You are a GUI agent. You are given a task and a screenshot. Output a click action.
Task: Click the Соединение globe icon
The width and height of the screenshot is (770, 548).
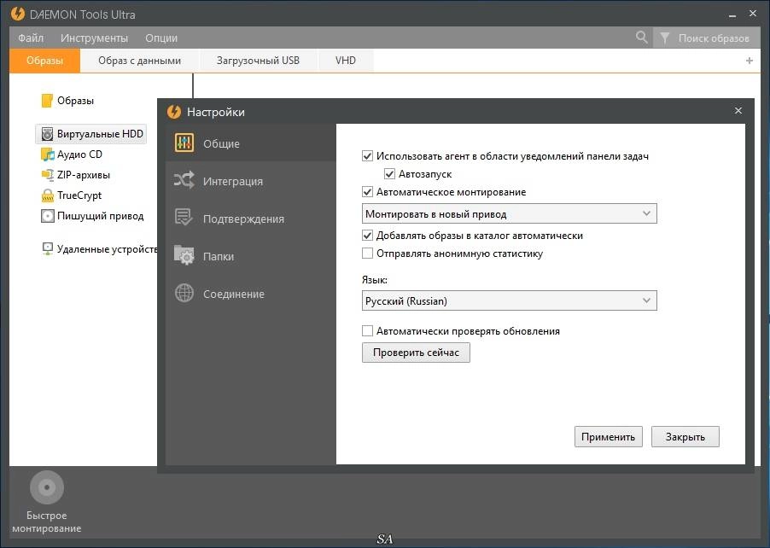pyautogui.click(x=184, y=293)
